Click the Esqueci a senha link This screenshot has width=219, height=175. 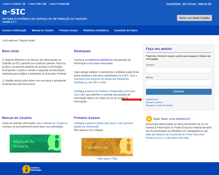point(154,102)
